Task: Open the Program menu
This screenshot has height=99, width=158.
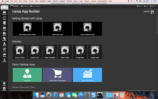Action: click(x=87, y=1)
